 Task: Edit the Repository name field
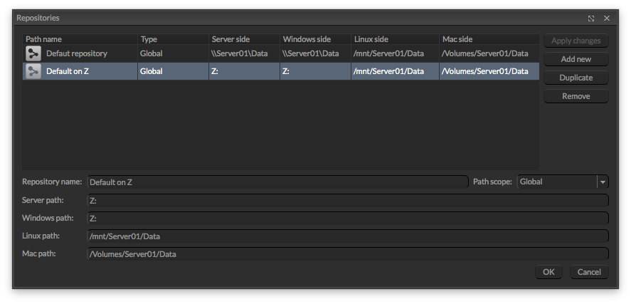click(277, 182)
